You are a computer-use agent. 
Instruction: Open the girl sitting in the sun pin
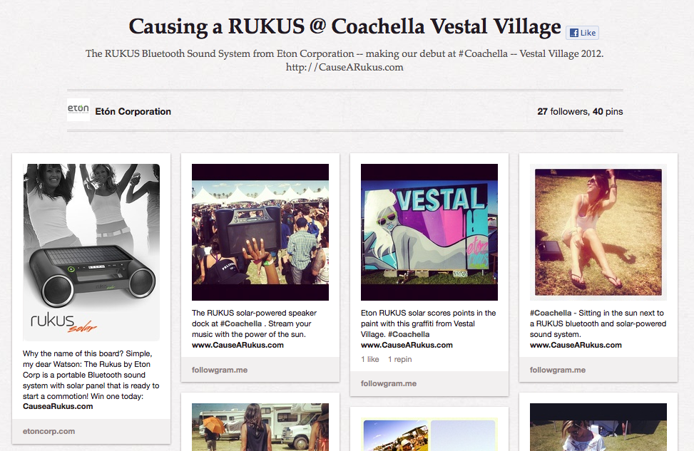coord(598,232)
